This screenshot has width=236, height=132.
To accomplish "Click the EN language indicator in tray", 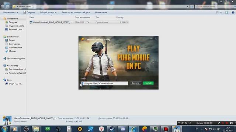I will click(x=197, y=129).
